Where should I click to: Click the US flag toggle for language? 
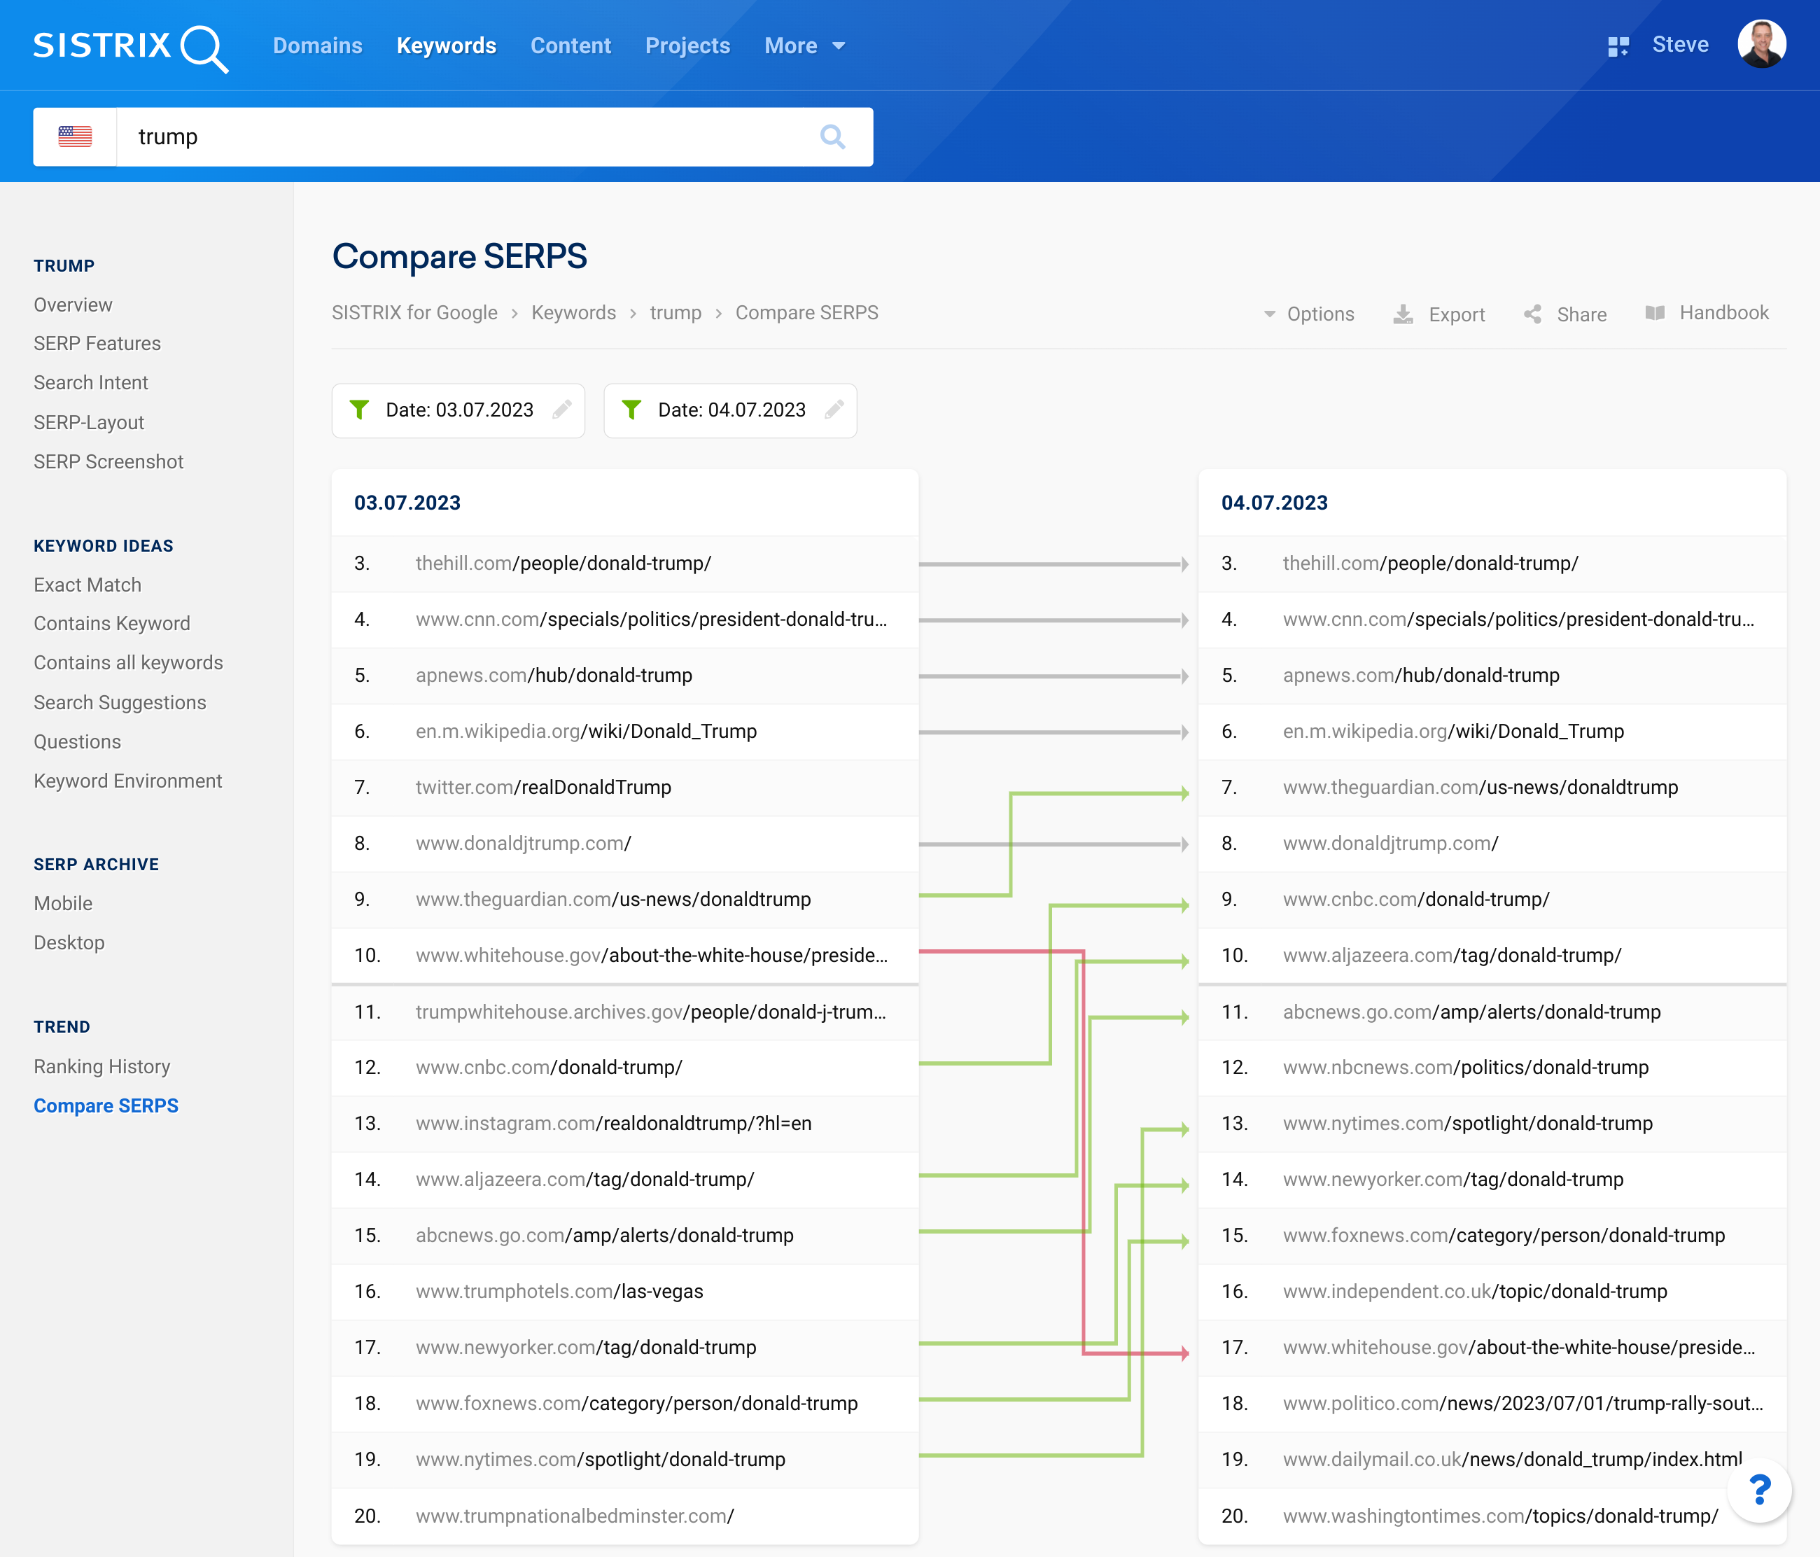pos(73,136)
